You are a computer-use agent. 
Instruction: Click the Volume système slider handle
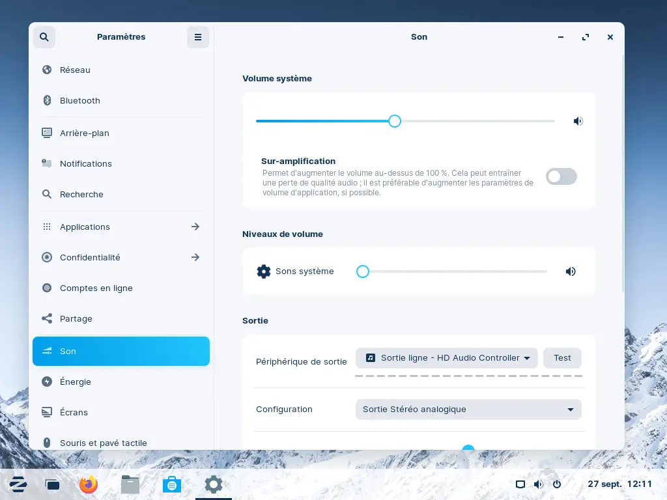click(395, 121)
